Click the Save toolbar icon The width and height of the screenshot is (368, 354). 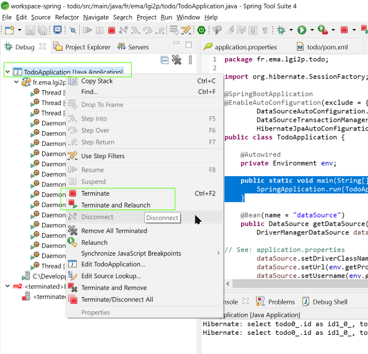click(x=30, y=30)
